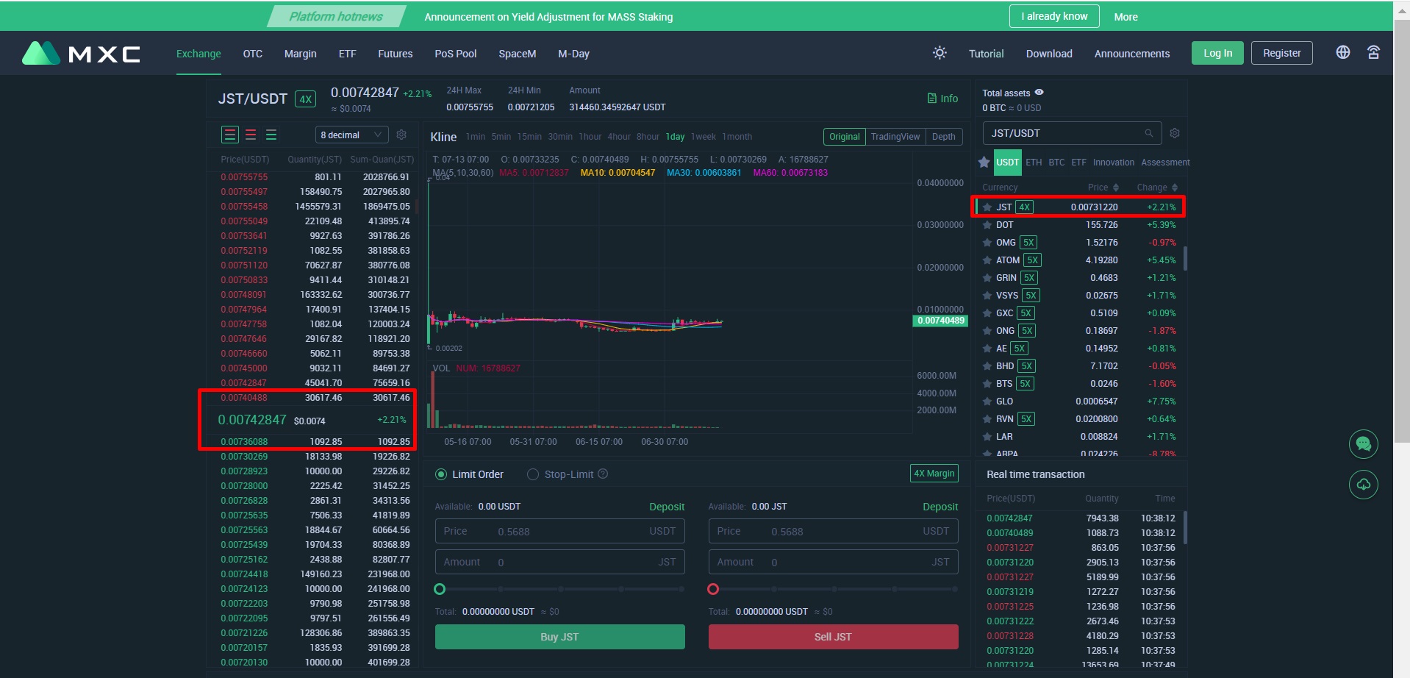Select the Stop-Limit radio button
This screenshot has height=678, width=1410.
pos(533,474)
